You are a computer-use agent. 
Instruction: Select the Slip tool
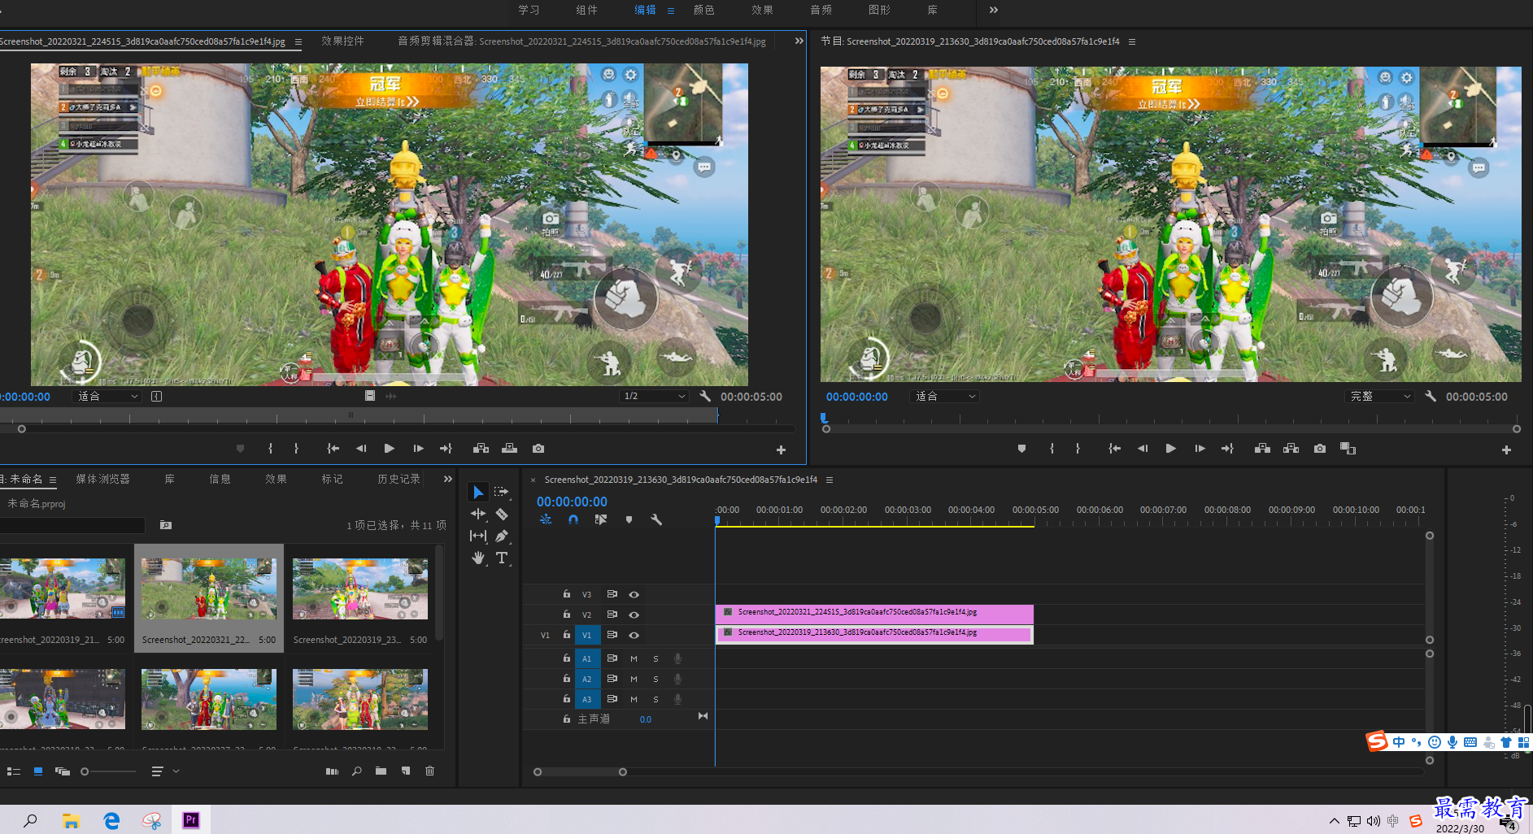(478, 536)
